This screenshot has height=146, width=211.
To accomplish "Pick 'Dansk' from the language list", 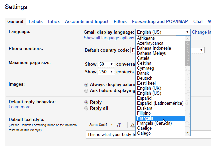I will 160,73.
